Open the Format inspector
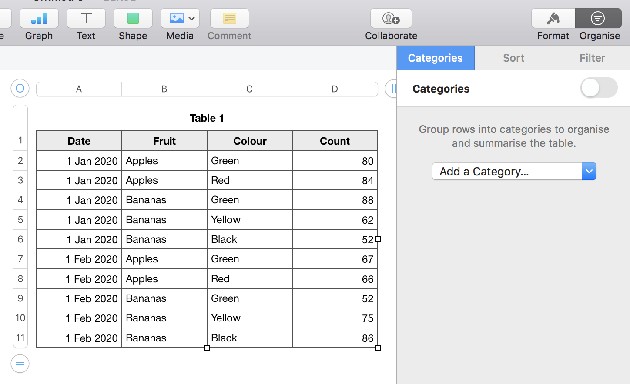 click(553, 19)
